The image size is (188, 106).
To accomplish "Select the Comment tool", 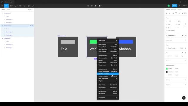I will click(x=33, y=6).
